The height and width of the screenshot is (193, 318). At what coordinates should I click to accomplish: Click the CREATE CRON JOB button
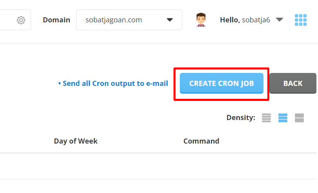221,83
